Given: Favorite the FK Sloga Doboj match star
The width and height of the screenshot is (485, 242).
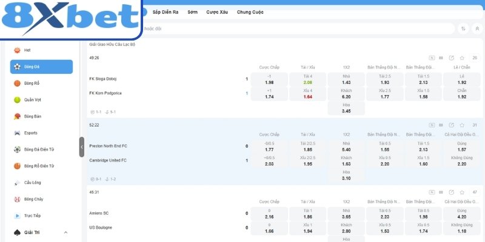Looking at the screenshot, I should click(x=462, y=58).
